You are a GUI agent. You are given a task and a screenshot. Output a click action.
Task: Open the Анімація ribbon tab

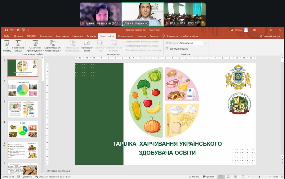point(91,36)
